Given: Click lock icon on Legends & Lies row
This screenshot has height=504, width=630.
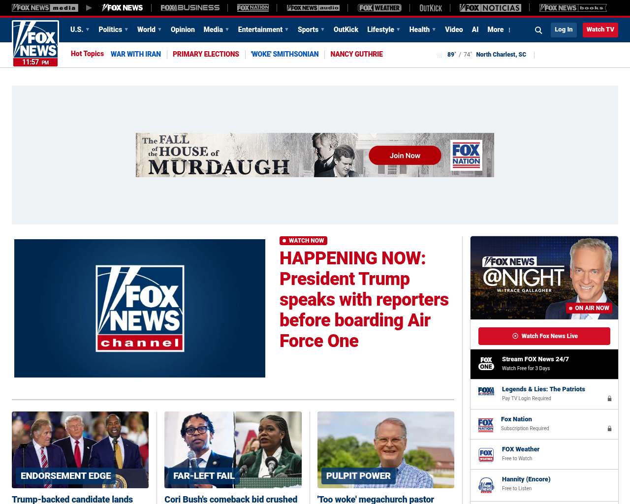Looking at the screenshot, I should click(x=609, y=399).
